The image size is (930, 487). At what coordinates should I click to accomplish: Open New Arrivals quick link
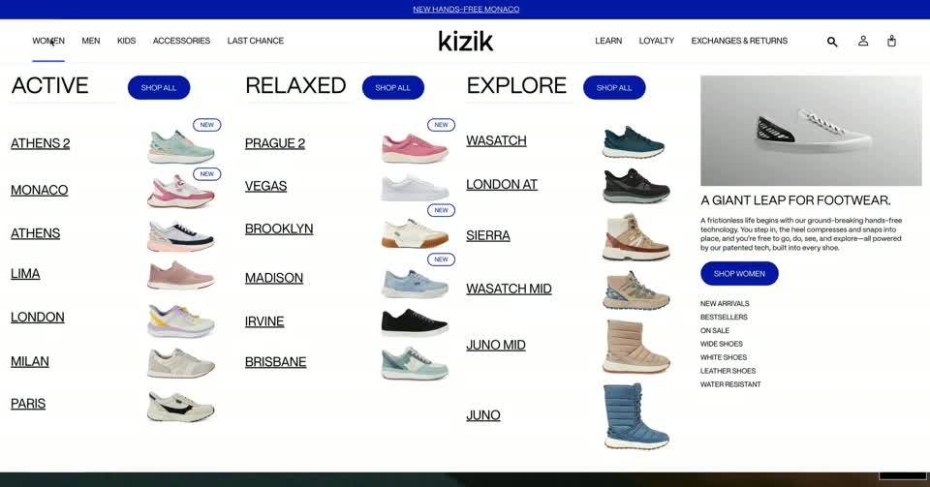(x=725, y=303)
